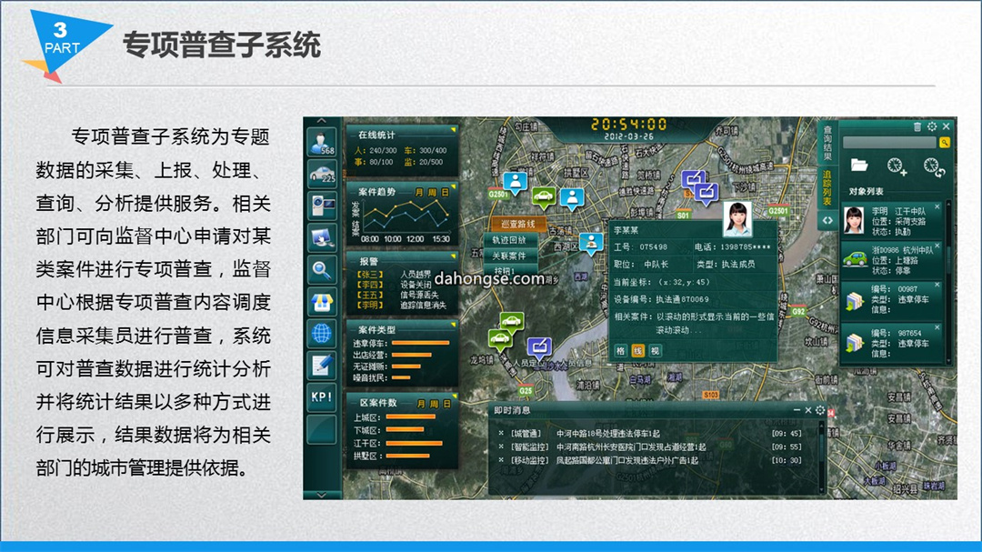Toggle the 区案件数 panel corner arrow

(454, 396)
